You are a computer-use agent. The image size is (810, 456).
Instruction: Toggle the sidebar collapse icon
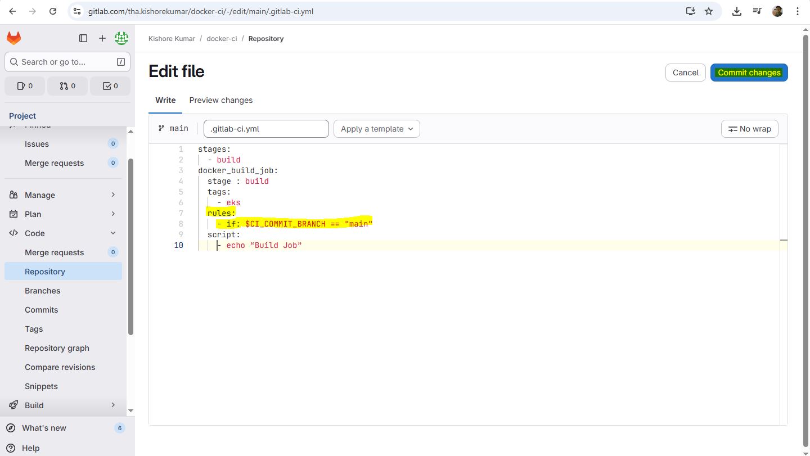point(83,38)
